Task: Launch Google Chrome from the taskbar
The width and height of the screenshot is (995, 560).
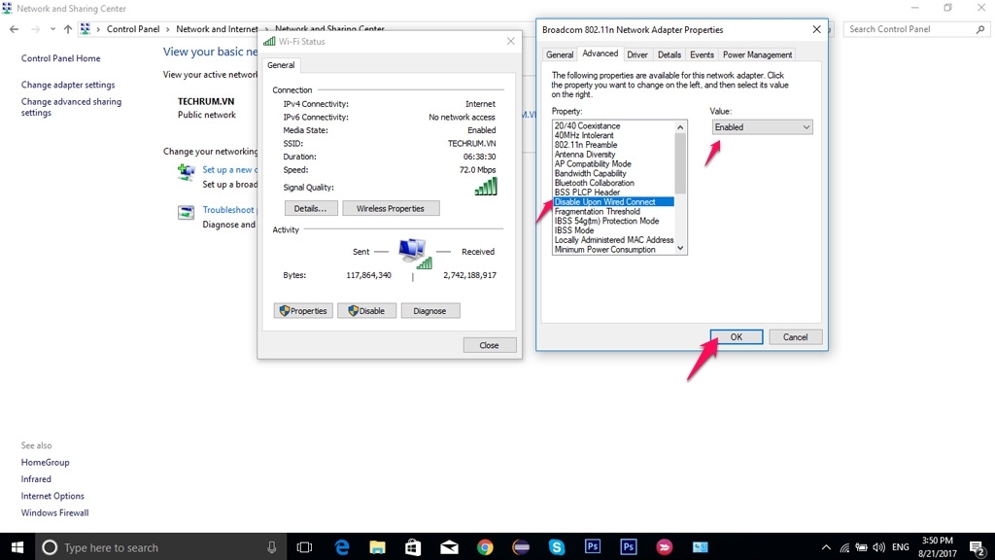Action: (483, 547)
